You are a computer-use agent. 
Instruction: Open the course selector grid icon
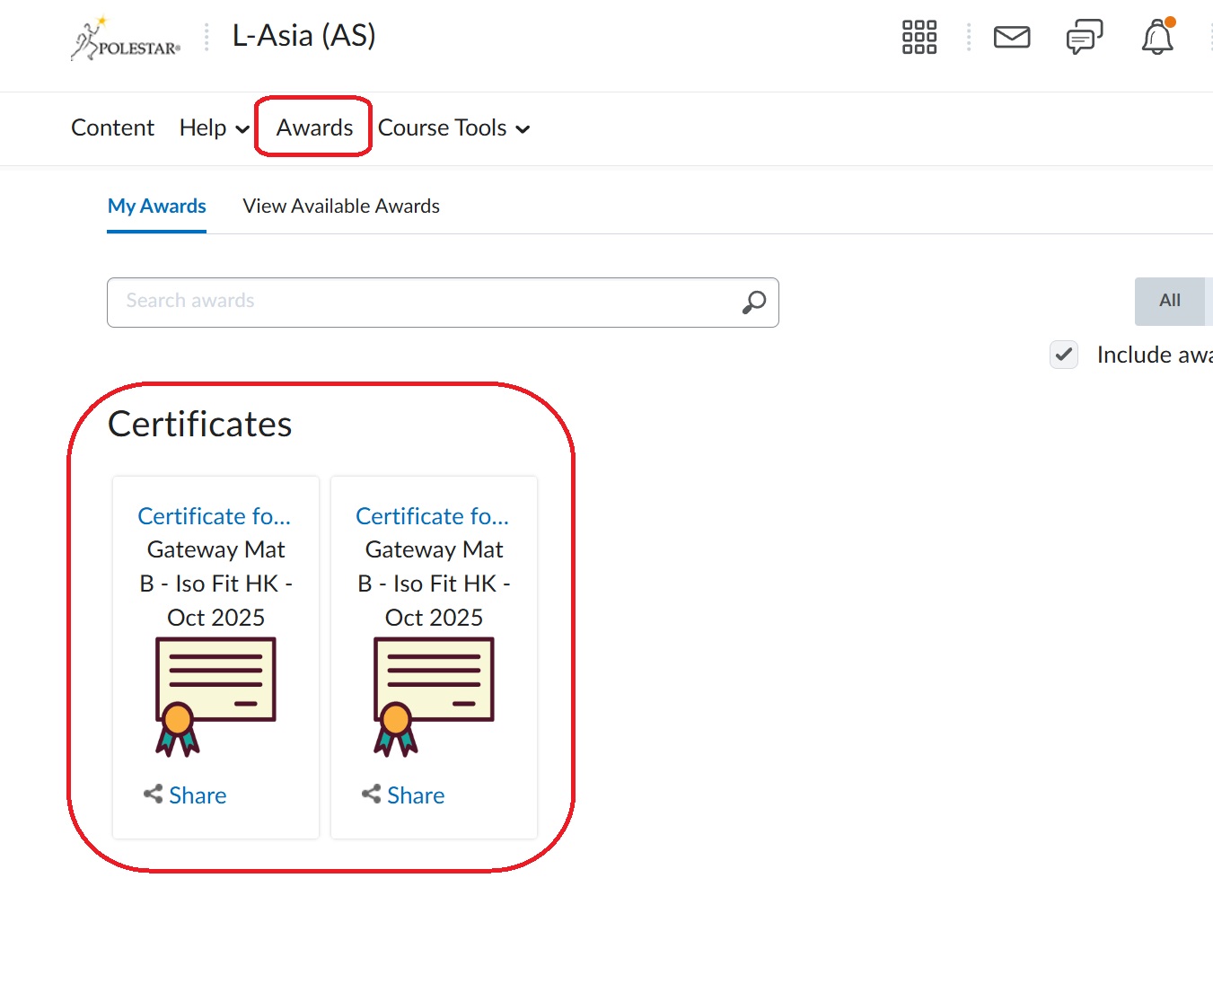click(919, 38)
